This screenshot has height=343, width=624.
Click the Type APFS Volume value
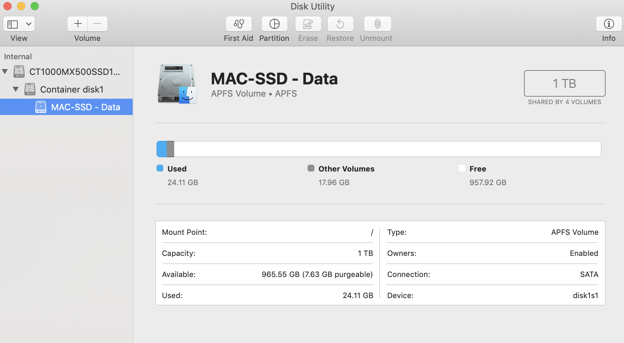575,232
